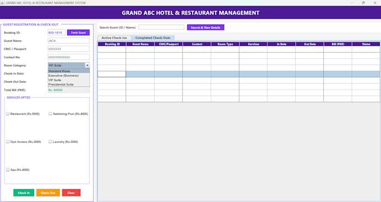Check the Gym Access (Rs.3000) option
381x202 pixels.
8,142
